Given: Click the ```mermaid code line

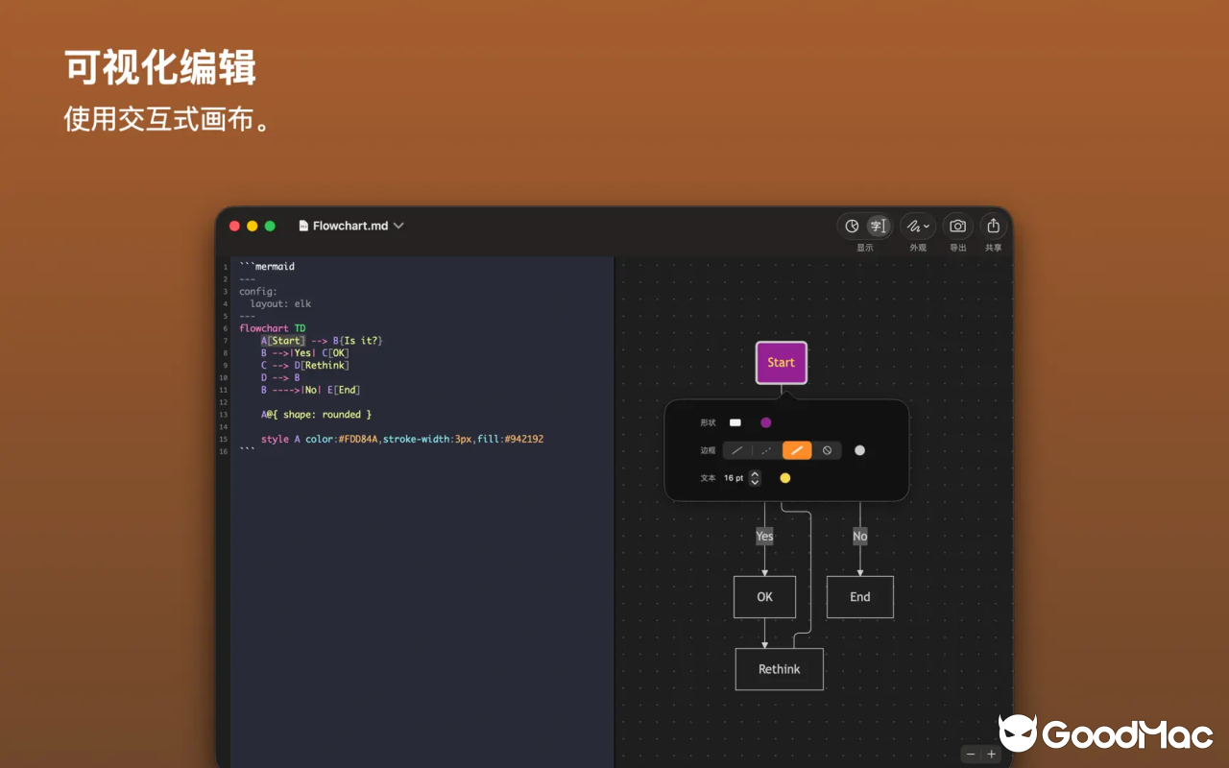Looking at the screenshot, I should [x=267, y=267].
